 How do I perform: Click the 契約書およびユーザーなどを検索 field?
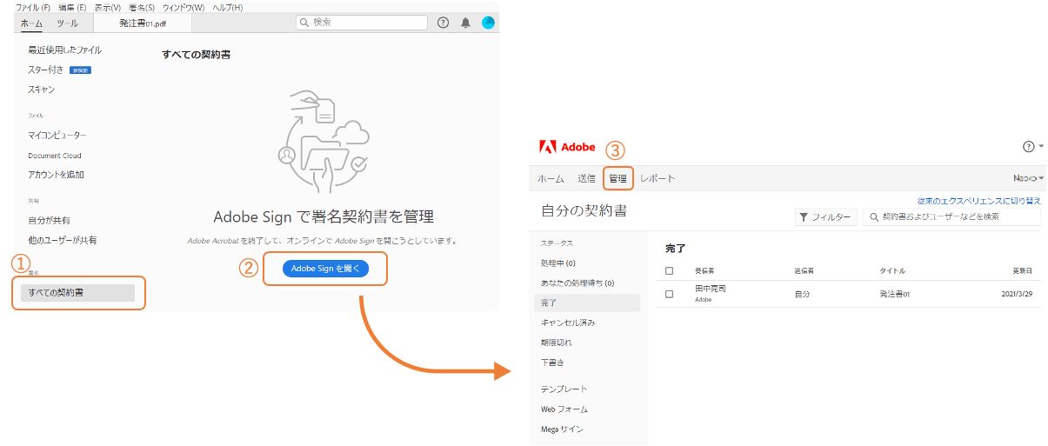click(951, 216)
